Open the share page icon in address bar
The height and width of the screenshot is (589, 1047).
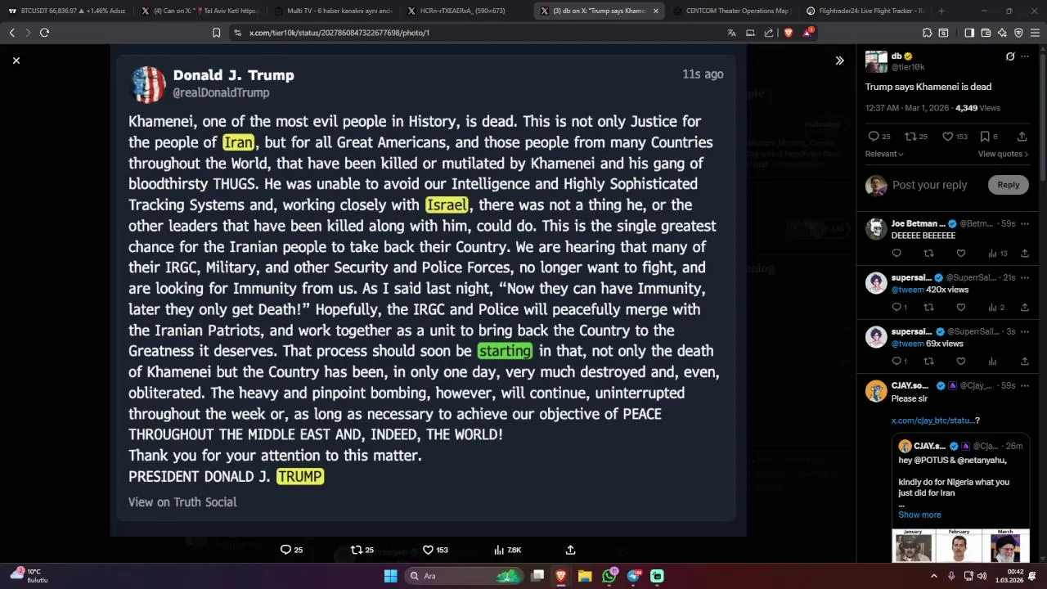click(769, 33)
